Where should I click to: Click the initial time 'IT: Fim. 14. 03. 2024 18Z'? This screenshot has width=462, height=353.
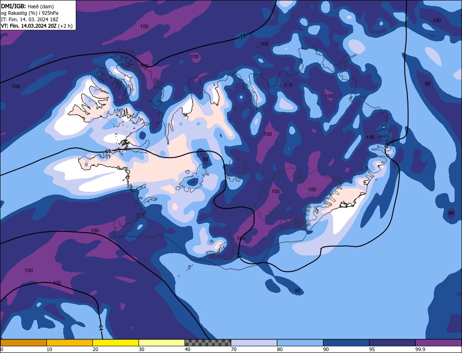pyautogui.click(x=30, y=19)
